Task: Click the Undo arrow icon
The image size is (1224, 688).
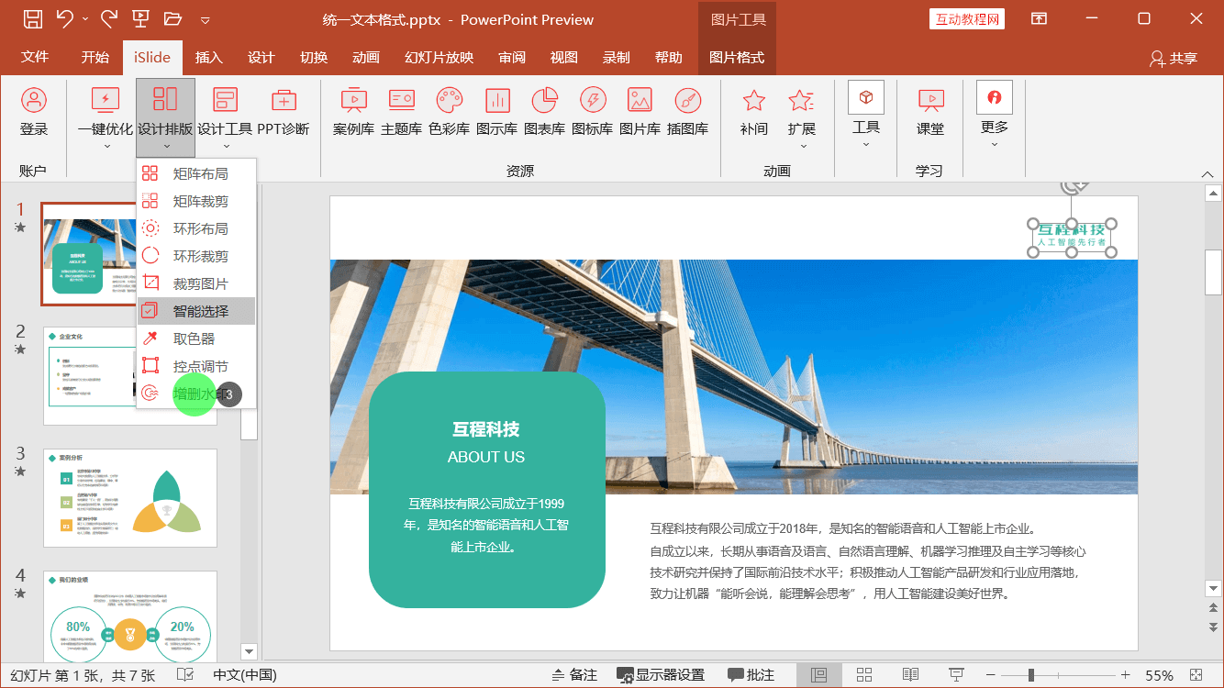Action: point(65,18)
